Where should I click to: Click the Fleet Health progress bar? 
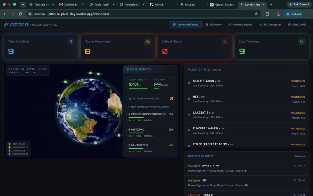138,89
